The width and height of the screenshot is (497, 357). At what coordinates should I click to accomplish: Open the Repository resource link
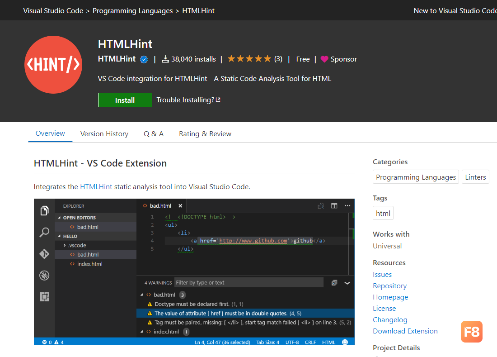click(389, 286)
